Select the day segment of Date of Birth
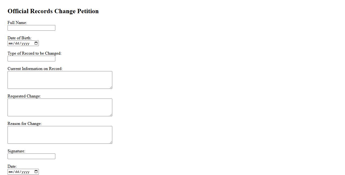Viewport: 345px width, 175px height. coord(17,44)
